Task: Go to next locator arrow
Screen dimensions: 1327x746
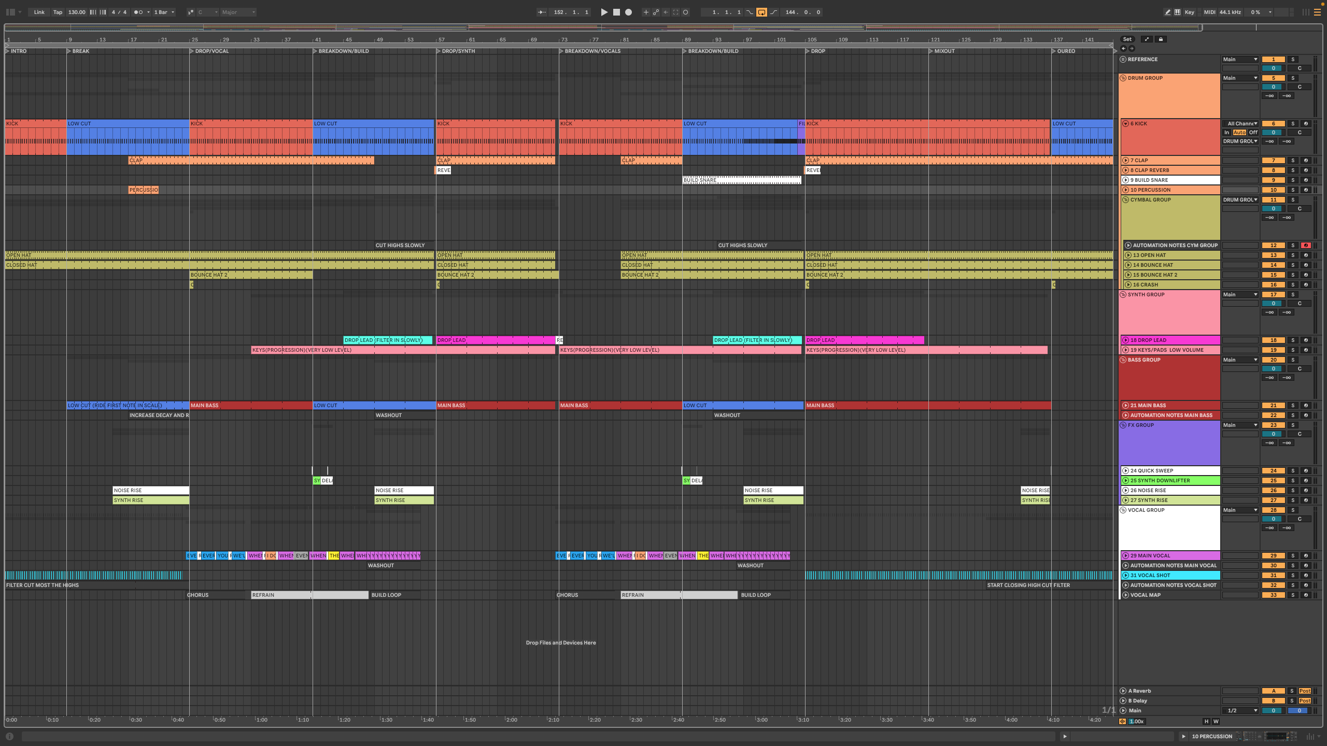Action: [1132, 49]
